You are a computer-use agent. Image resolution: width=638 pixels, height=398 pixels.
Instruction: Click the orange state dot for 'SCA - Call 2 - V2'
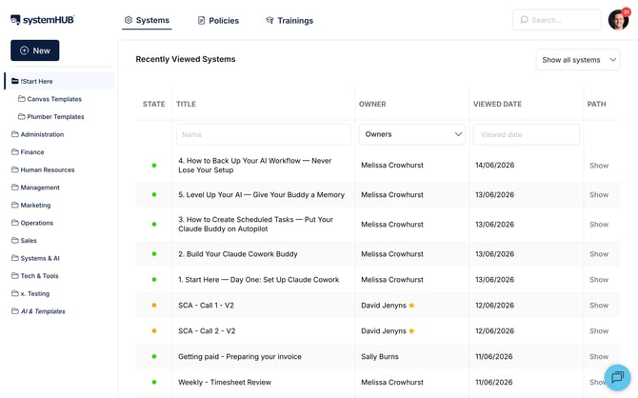click(x=154, y=330)
